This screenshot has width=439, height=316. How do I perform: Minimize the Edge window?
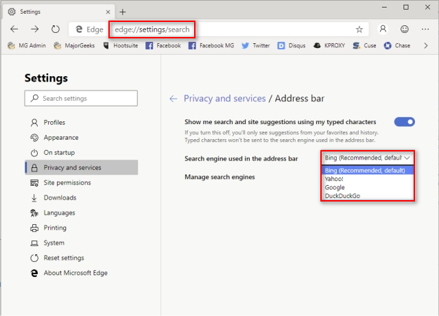(x=384, y=8)
